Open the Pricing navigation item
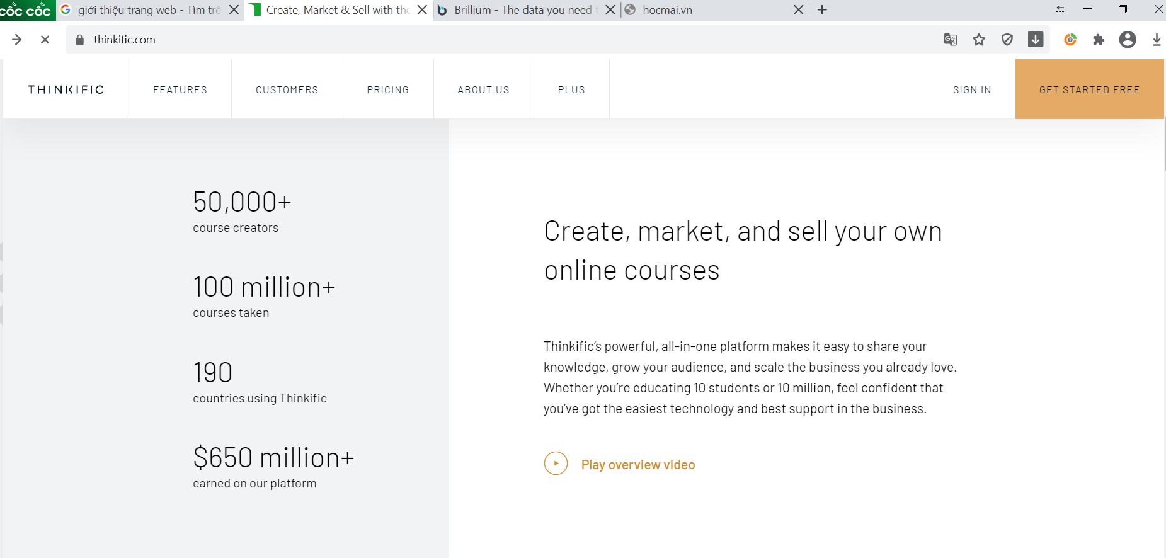The image size is (1166, 558). coord(388,89)
